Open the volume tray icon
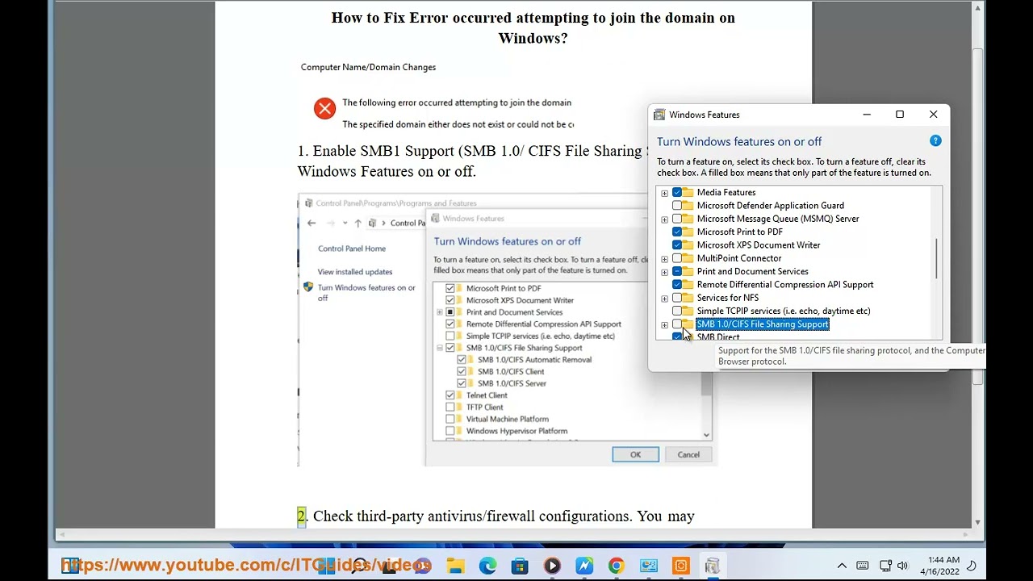 [903, 566]
